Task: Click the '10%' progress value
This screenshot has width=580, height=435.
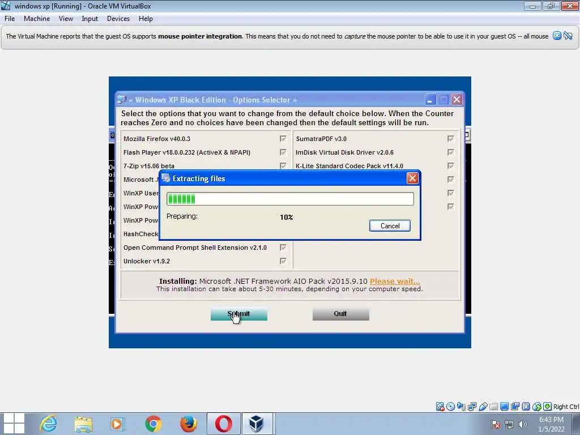Action: 286,217
